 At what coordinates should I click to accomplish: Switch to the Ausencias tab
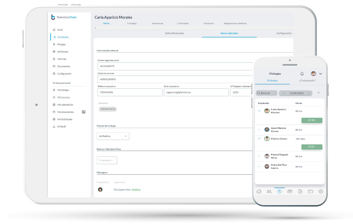click(x=157, y=23)
